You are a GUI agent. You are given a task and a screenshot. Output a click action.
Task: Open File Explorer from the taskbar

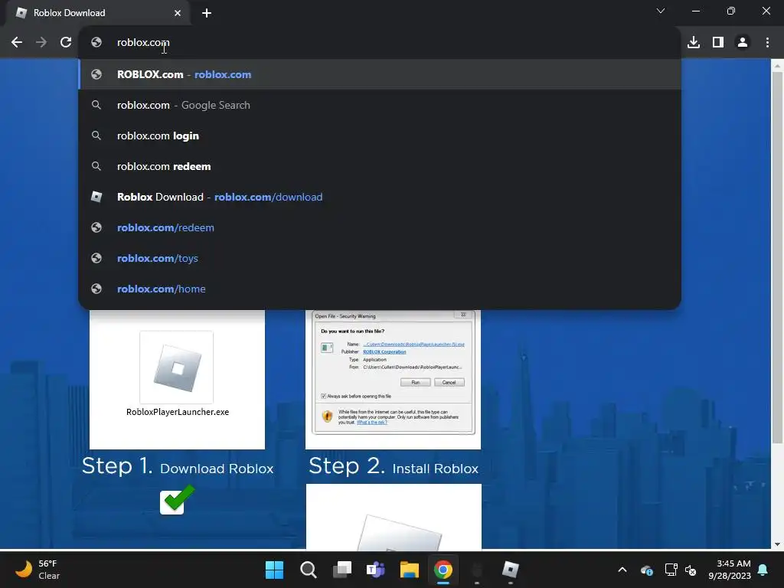(410, 570)
